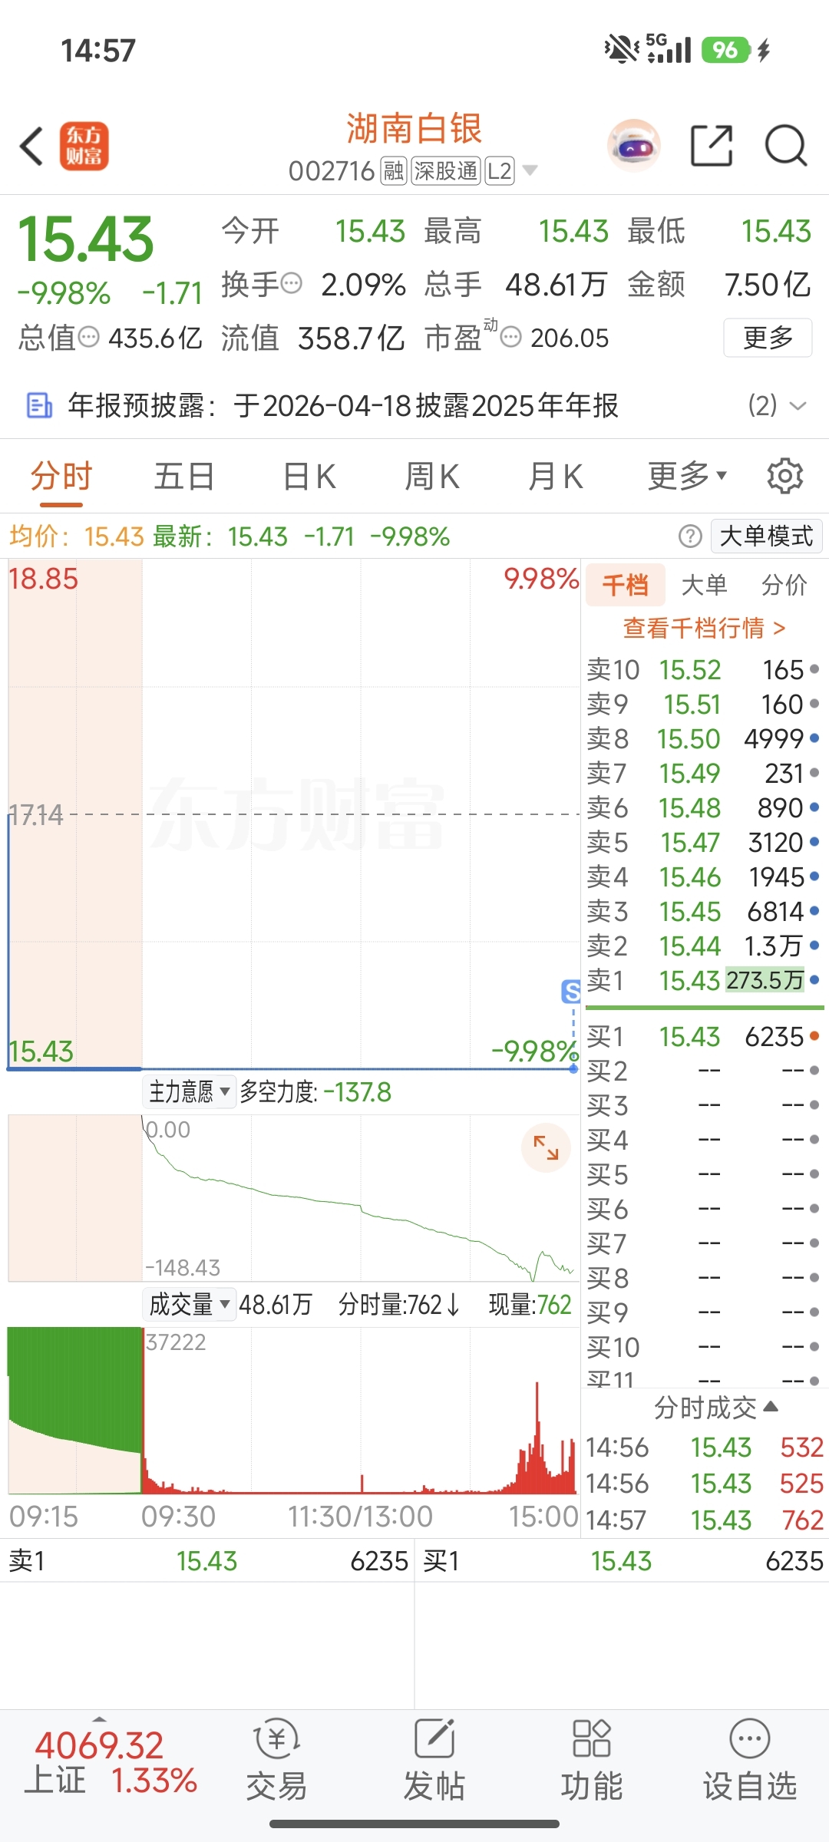This screenshot has width=829, height=1842.
Task: Open the robot AI assistant avatar
Action: [x=633, y=146]
